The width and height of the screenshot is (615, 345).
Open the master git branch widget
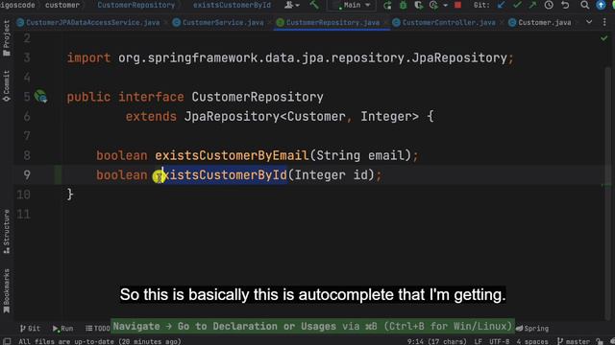[x=574, y=341]
